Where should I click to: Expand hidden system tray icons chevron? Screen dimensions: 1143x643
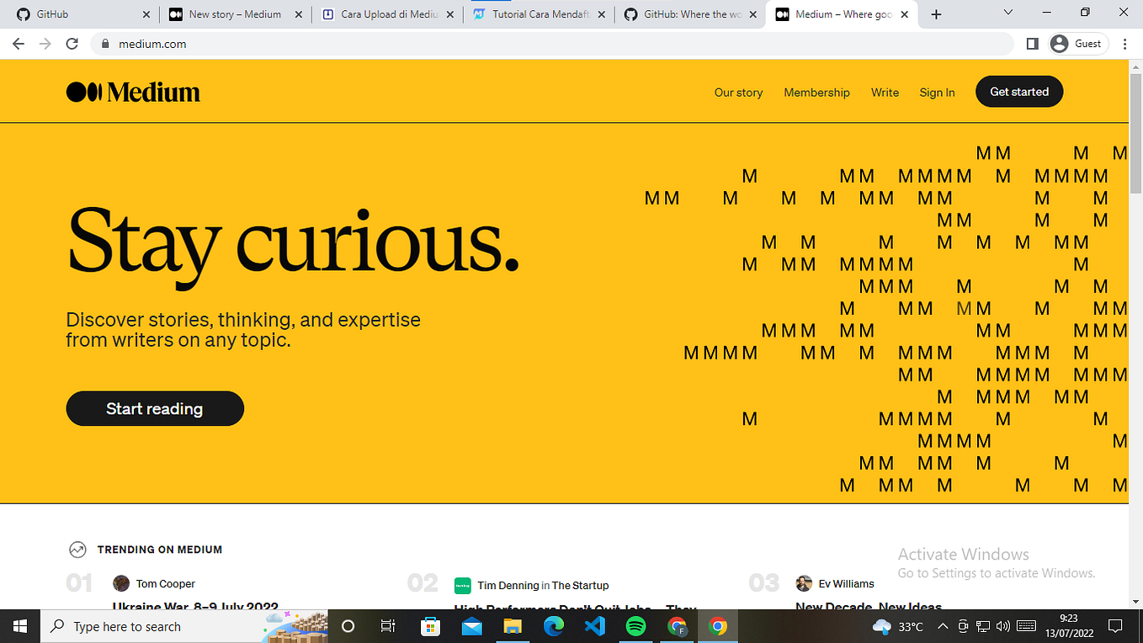[x=943, y=626]
